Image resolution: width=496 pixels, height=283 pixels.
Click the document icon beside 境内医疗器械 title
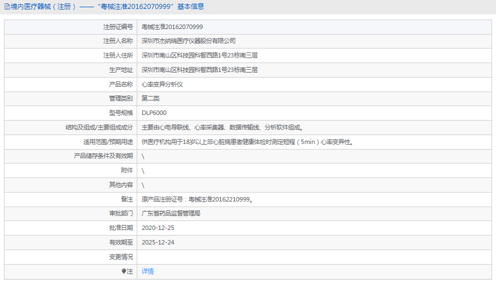click(7, 7)
